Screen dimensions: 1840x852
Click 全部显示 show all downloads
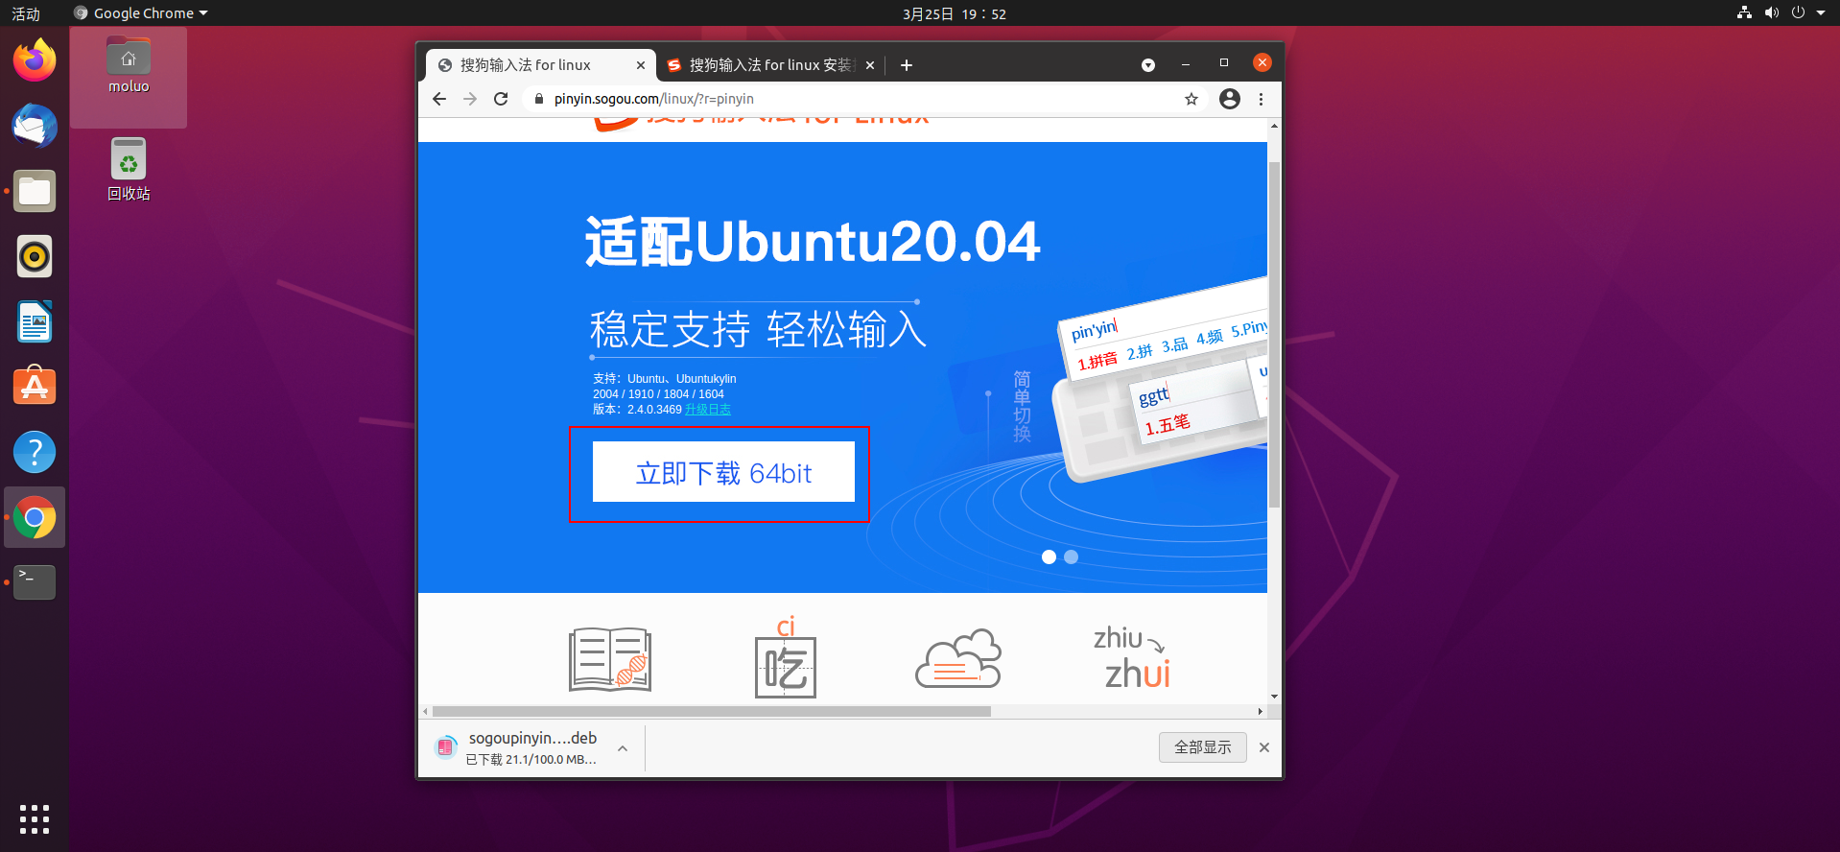click(x=1203, y=747)
